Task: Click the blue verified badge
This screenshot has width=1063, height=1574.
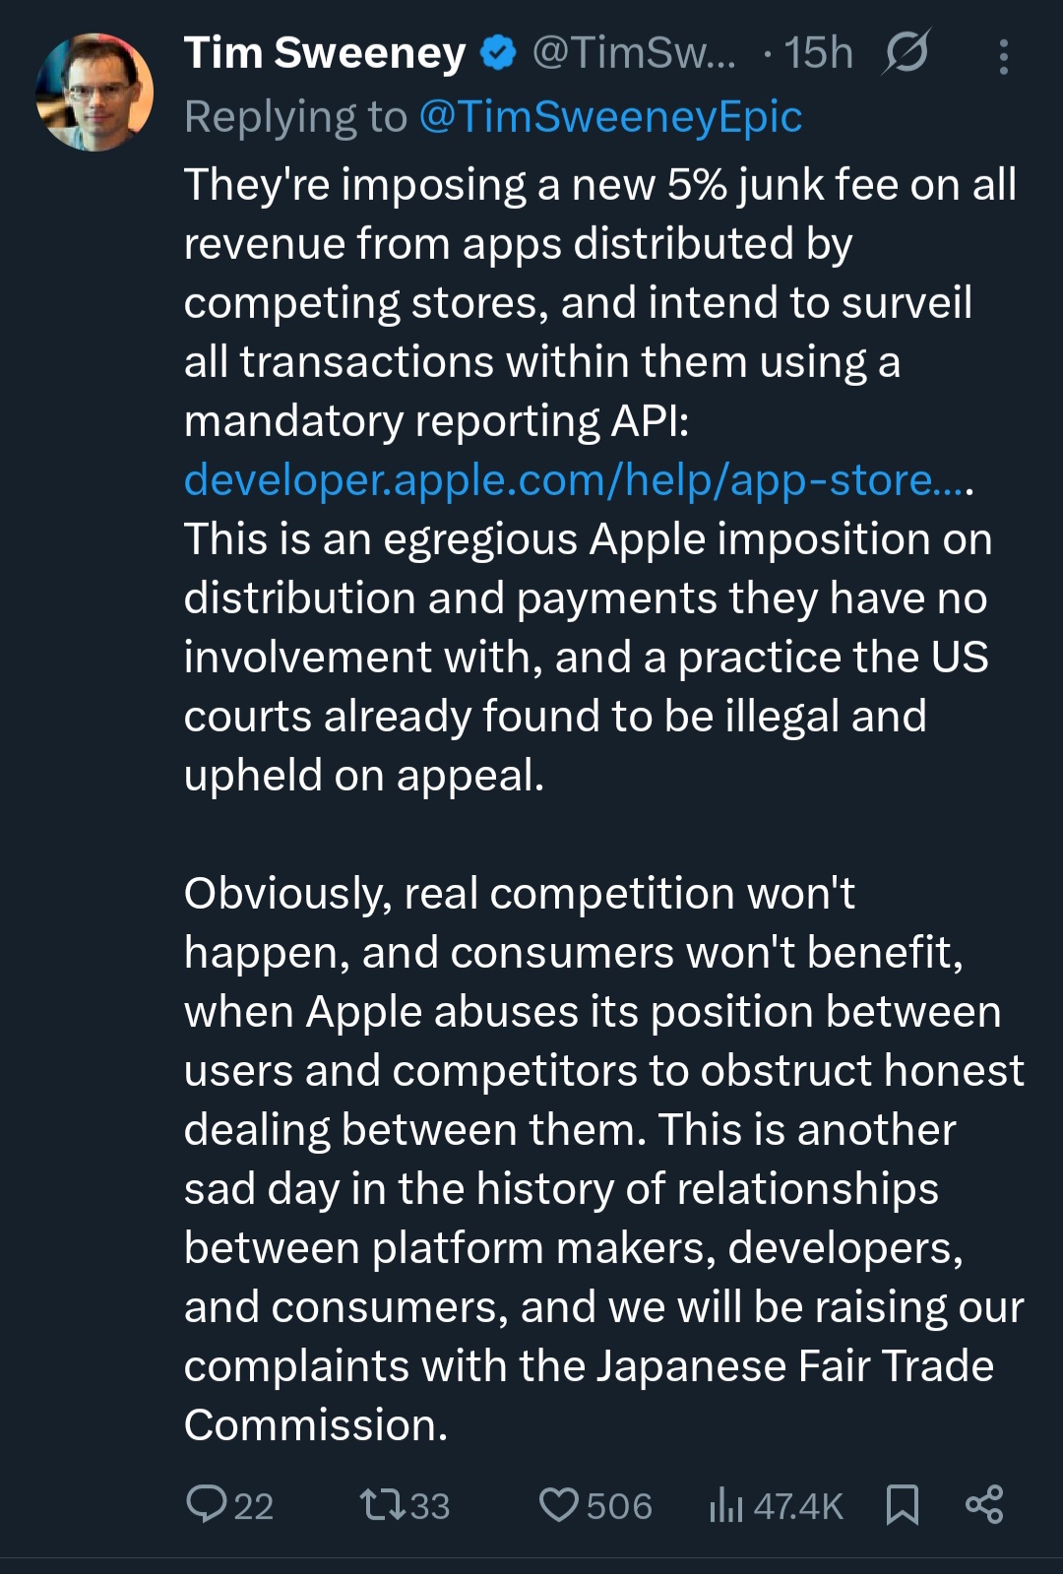Action: (499, 53)
